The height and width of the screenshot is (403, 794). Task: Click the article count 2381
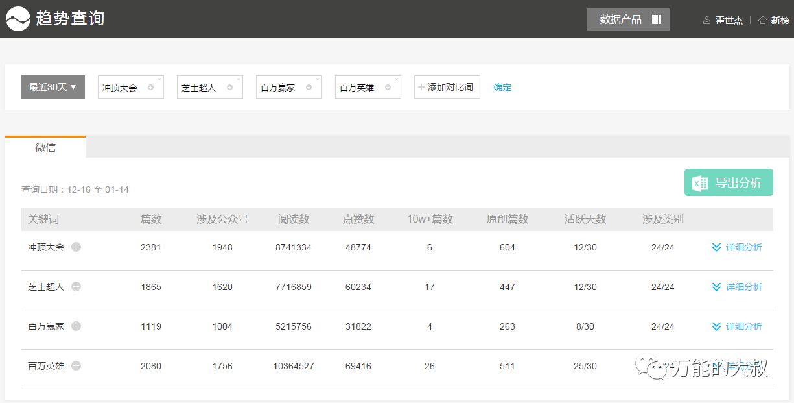click(151, 247)
